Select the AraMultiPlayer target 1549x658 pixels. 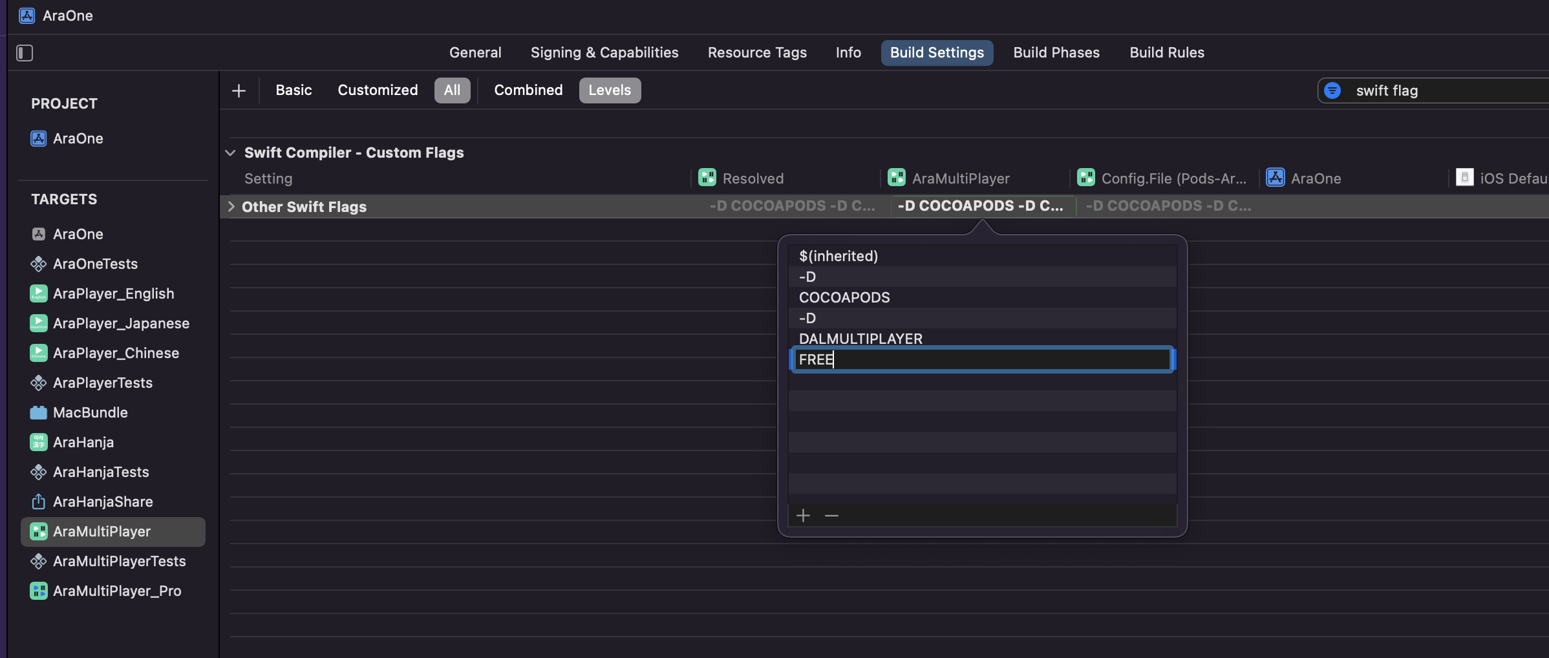pyautogui.click(x=112, y=531)
